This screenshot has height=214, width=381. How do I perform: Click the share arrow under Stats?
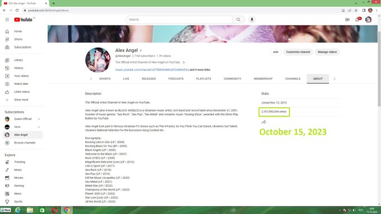(x=264, y=122)
